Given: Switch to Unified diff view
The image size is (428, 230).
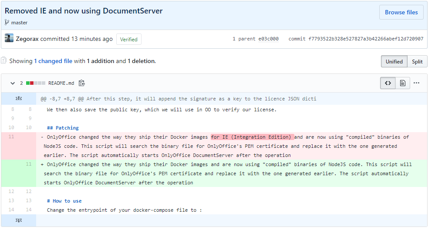Looking at the screenshot, I should (394, 62).
